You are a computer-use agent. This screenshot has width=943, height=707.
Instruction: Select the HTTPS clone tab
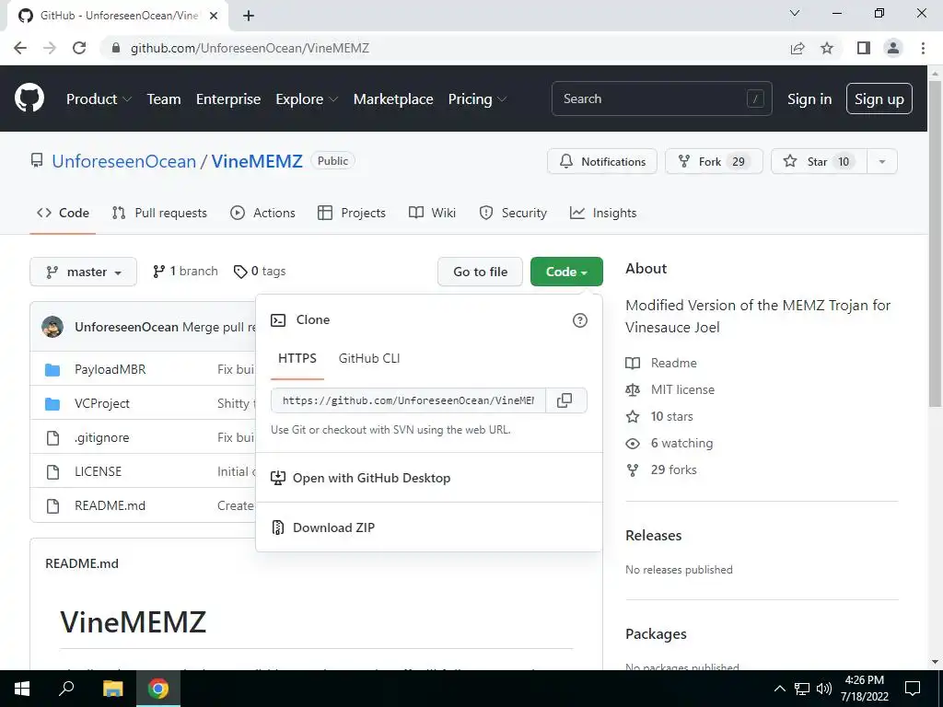tap(297, 358)
